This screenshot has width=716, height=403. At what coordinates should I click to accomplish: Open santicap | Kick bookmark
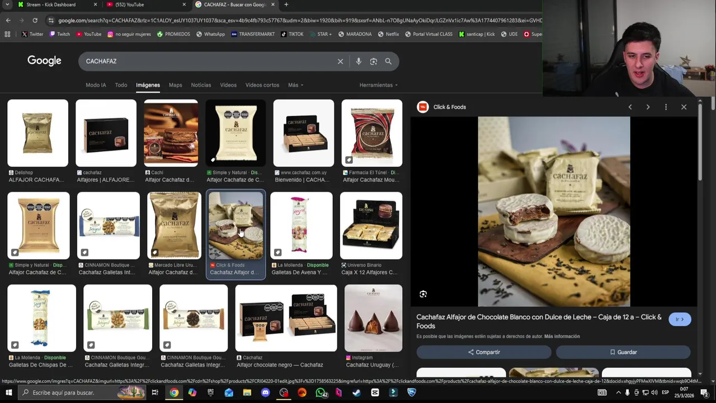tap(477, 34)
